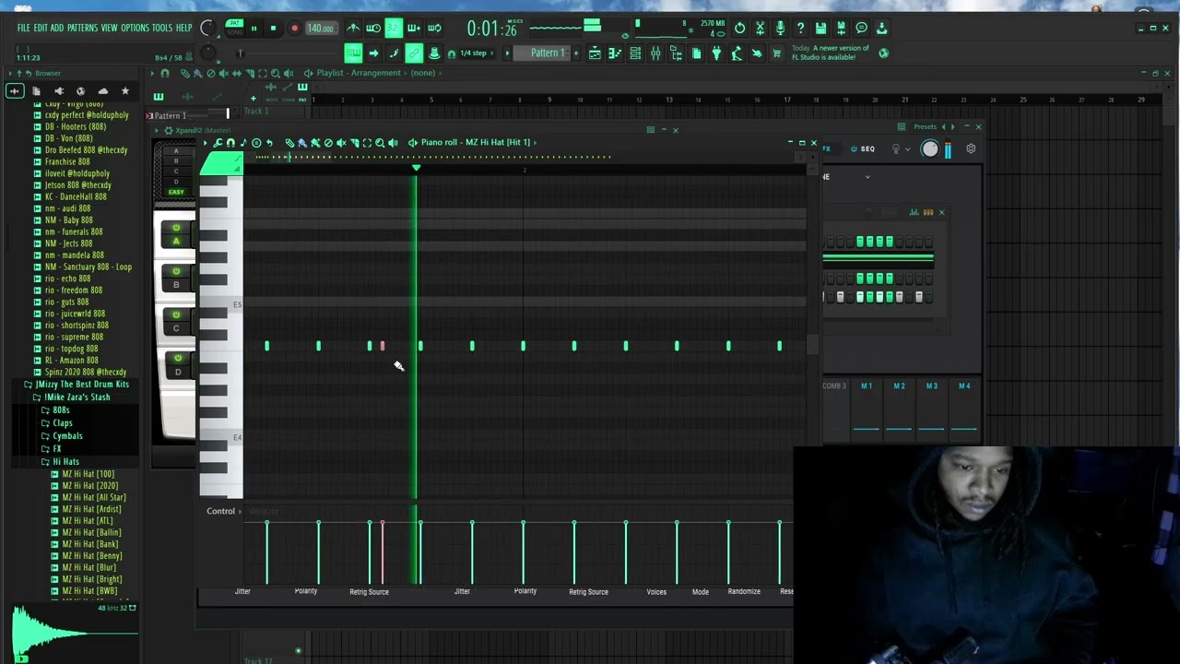Click the help question mark icon
The height and width of the screenshot is (664, 1180).
point(800,28)
